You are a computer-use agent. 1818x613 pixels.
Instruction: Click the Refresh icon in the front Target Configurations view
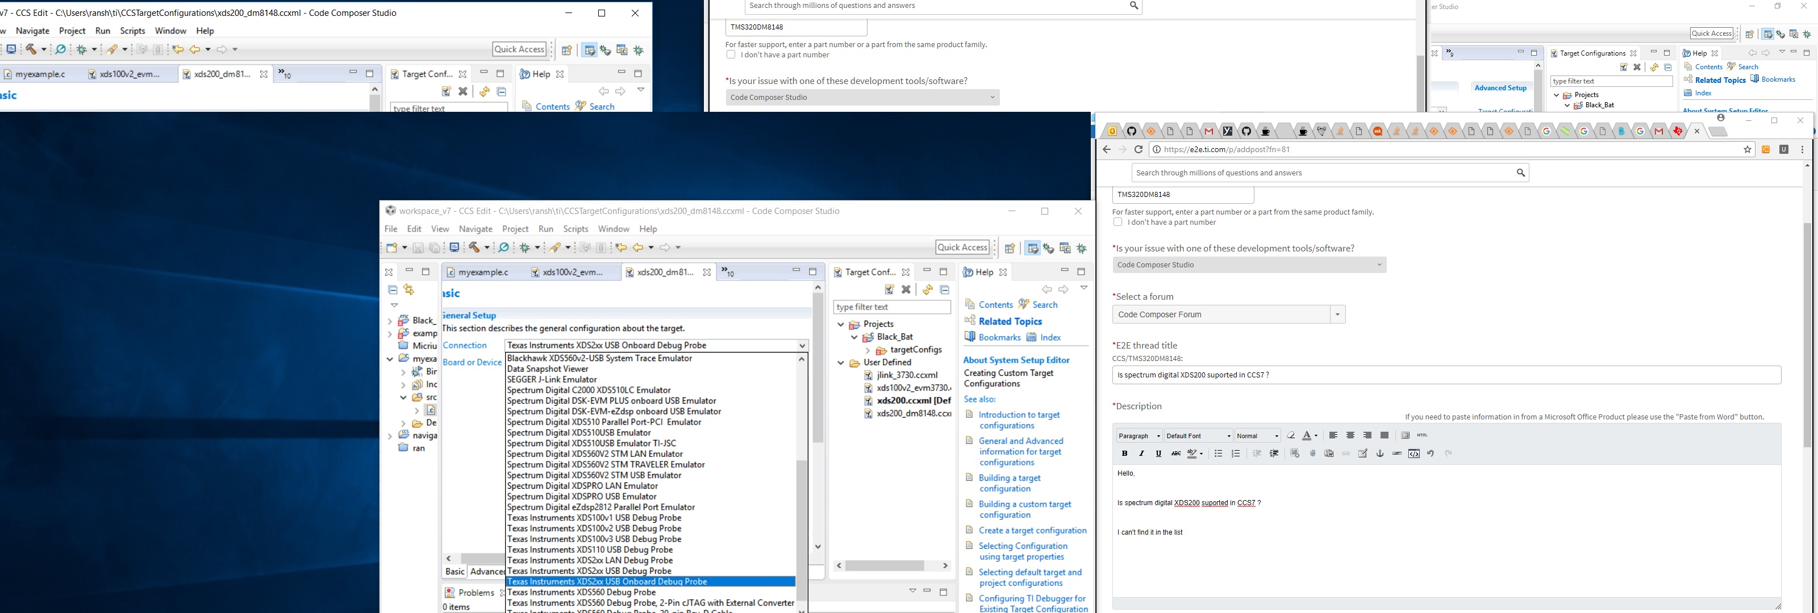click(927, 289)
